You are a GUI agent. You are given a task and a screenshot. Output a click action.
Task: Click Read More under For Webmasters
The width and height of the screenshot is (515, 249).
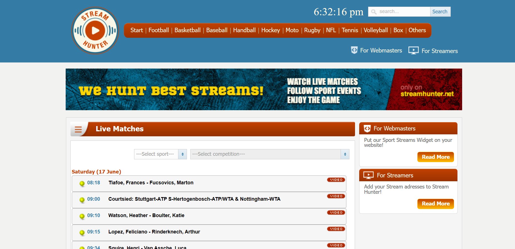(436, 157)
